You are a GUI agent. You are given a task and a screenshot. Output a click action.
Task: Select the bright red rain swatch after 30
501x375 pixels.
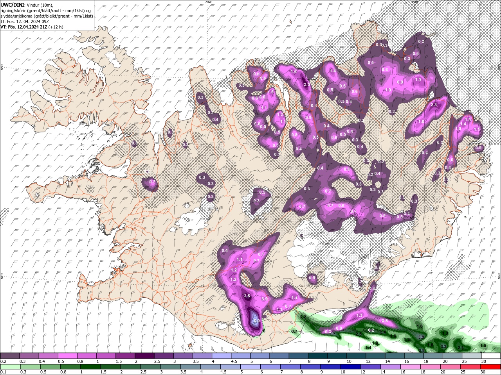tap(490, 367)
